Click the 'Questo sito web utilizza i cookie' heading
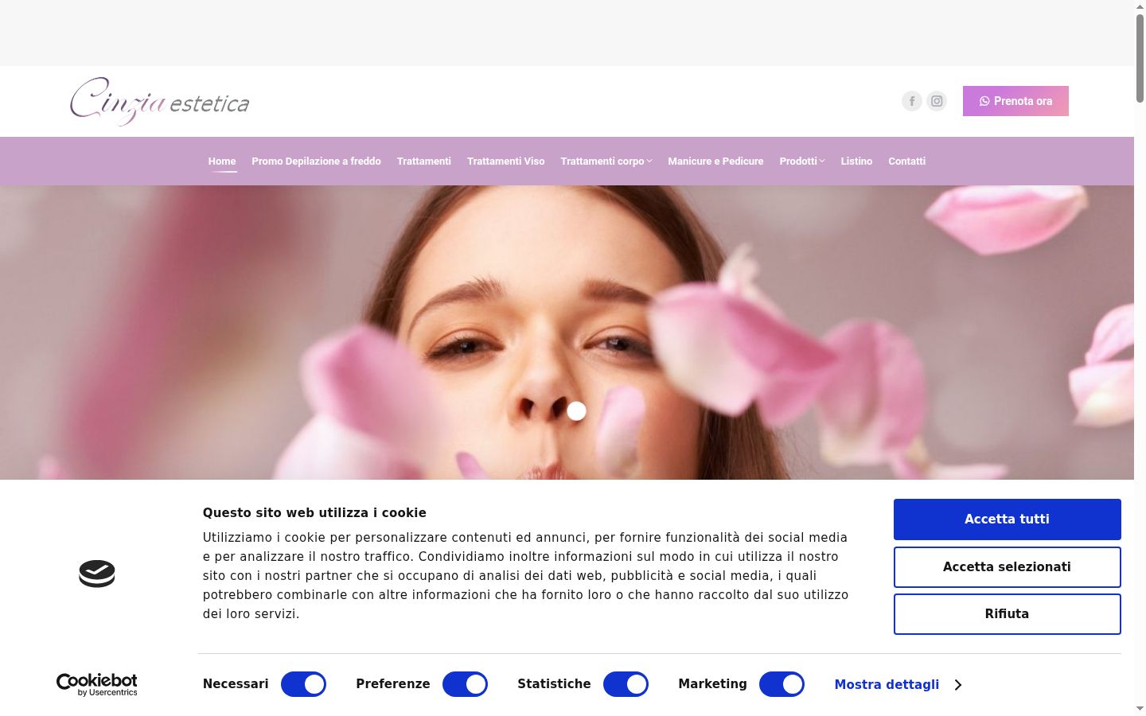Viewport: 1146px width, 716px height. (314, 513)
